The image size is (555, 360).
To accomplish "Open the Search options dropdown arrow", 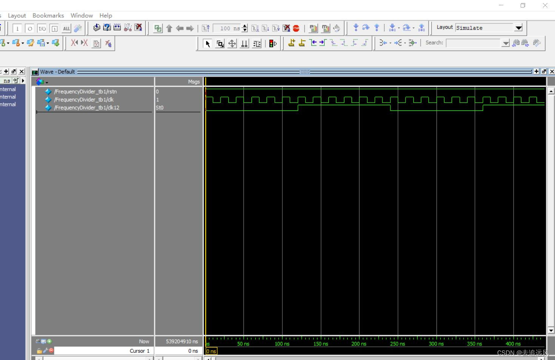I will tap(506, 43).
